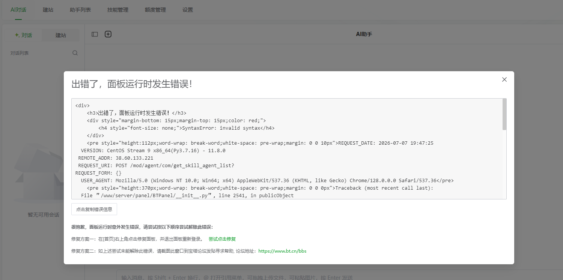This screenshot has width=563, height=280.
Task: Open the 额度管理 tab
Action: click(x=155, y=10)
